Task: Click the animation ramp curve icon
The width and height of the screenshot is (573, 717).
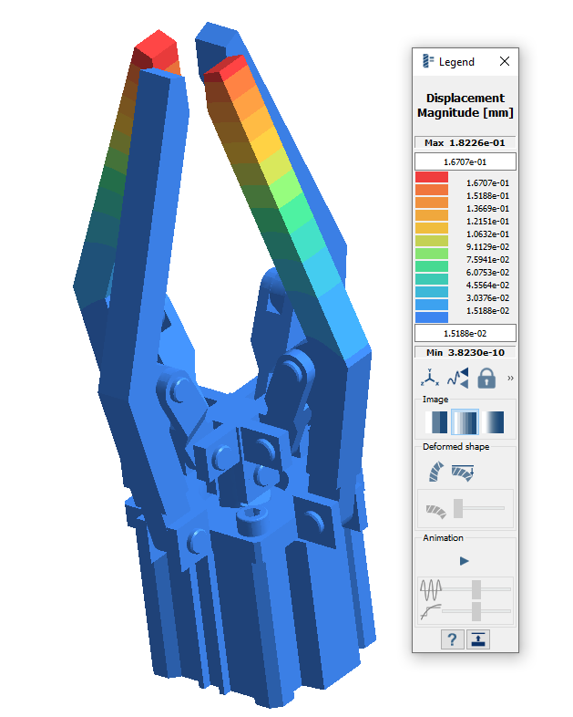Action: point(431,612)
